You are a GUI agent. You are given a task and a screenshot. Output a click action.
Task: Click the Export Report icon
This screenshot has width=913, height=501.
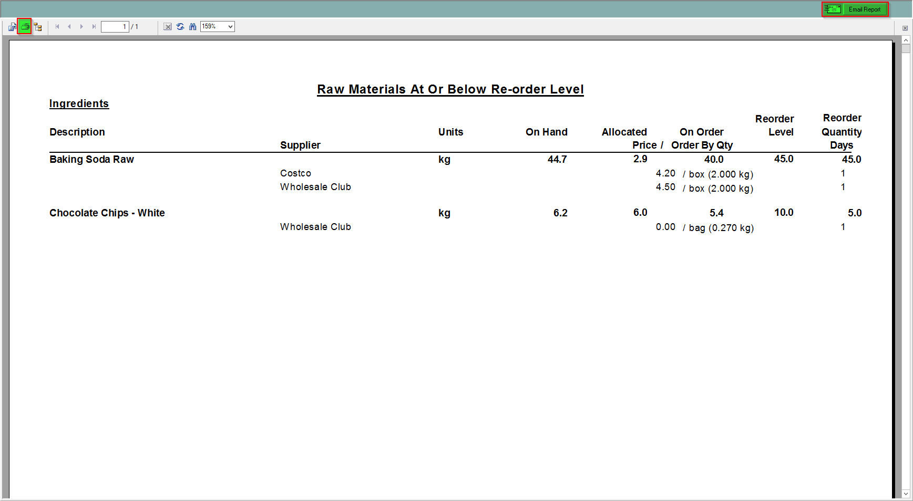12,27
